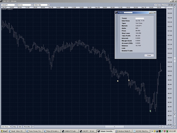This screenshot has height=133, width=177.
Task: Click the red shield antivirus tray icon
Action: (x=165, y=131)
